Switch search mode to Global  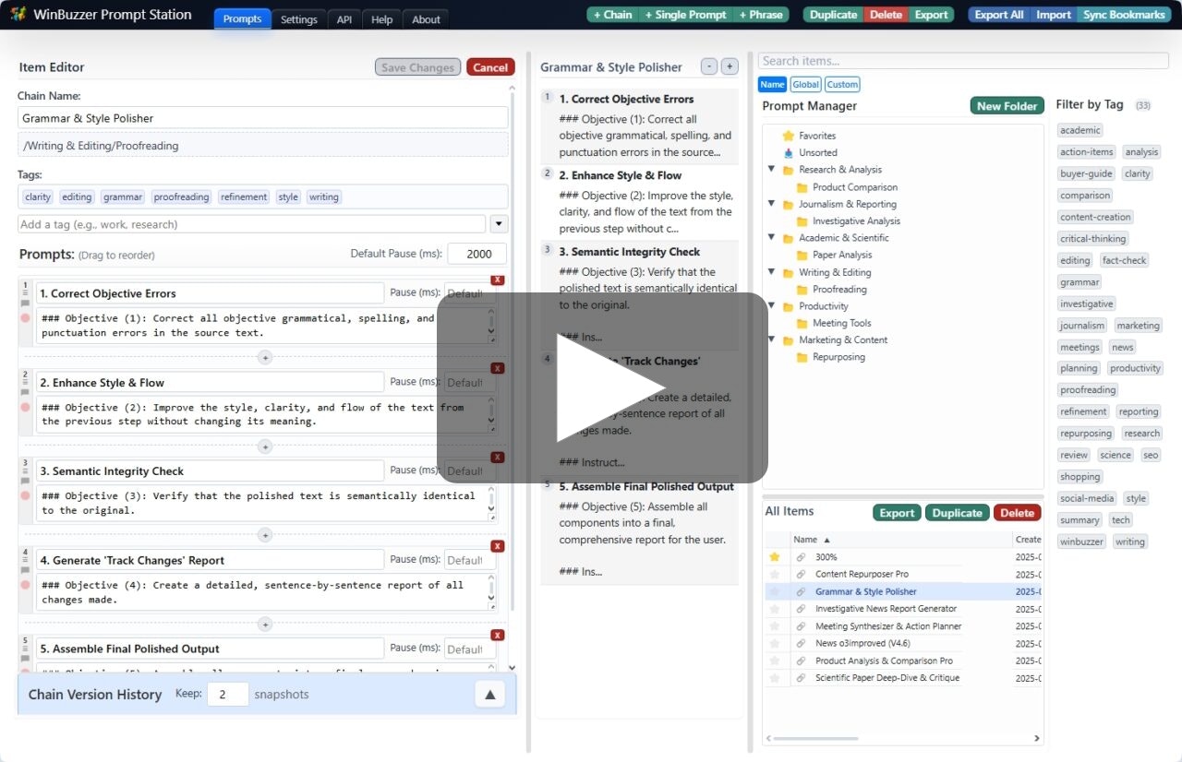coord(805,84)
